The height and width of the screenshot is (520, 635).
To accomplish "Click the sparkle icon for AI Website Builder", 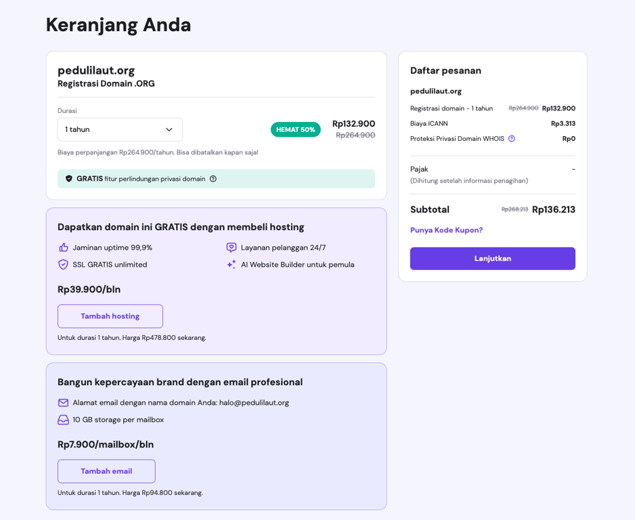I will click(232, 264).
